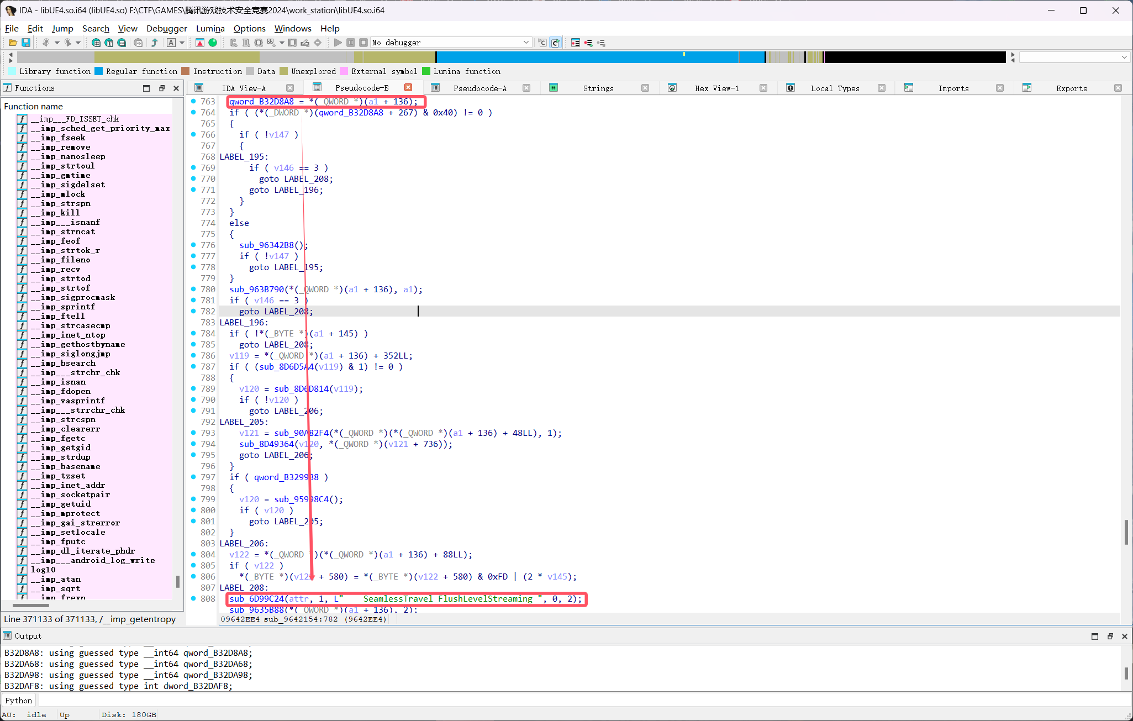Open the Debugger menu
The width and height of the screenshot is (1133, 721).
tap(167, 28)
